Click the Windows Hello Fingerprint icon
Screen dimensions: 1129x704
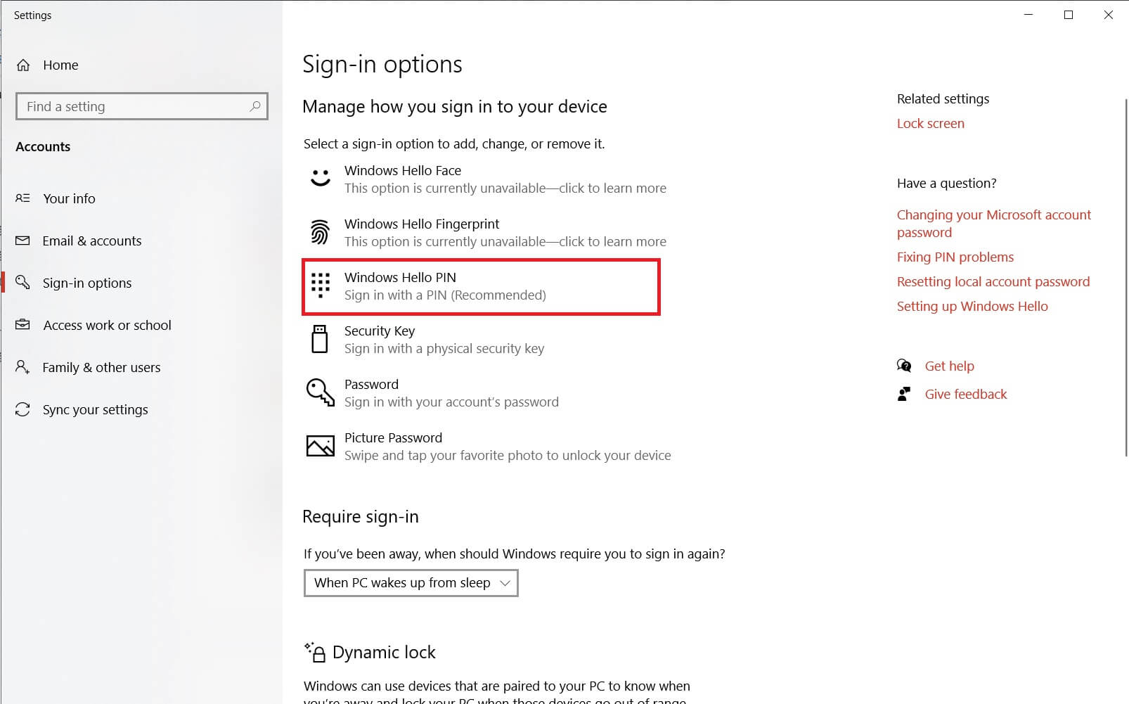coord(321,232)
